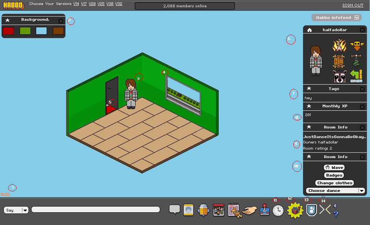This screenshot has height=225, width=370.
Task: Switch to version V20
Action: click(92, 4)
